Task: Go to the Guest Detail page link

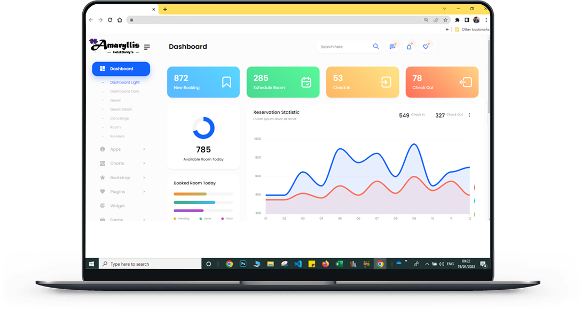Action: [121, 109]
